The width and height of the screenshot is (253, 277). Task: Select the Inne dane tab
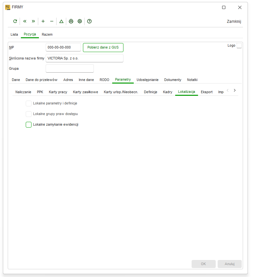point(86,80)
